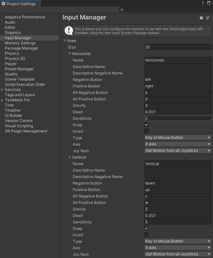Collapse the Horizontal axis foldout
213x258 pixels.
click(x=69, y=54)
